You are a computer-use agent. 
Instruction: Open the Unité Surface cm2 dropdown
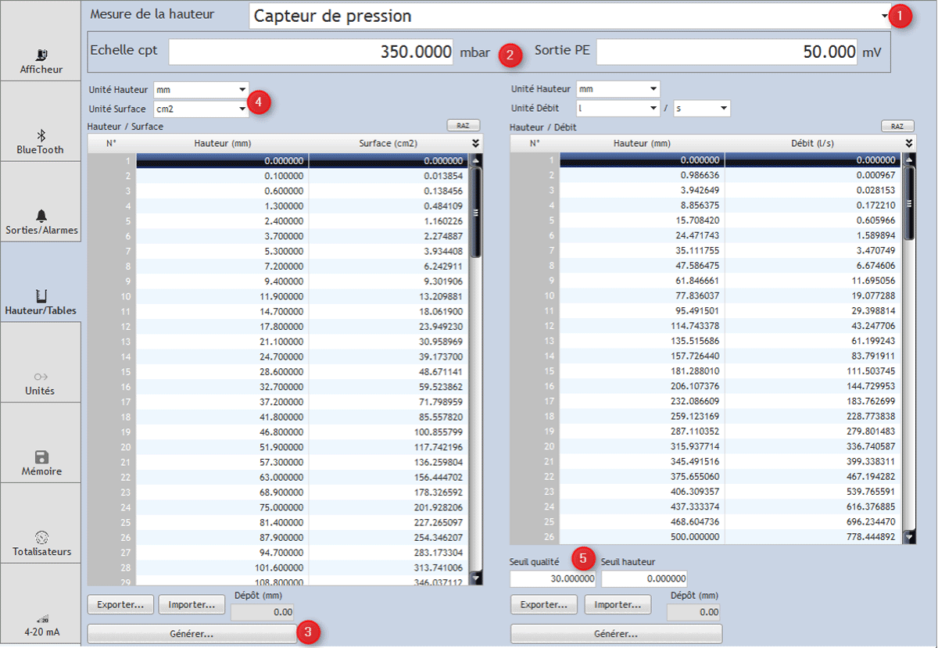click(201, 109)
